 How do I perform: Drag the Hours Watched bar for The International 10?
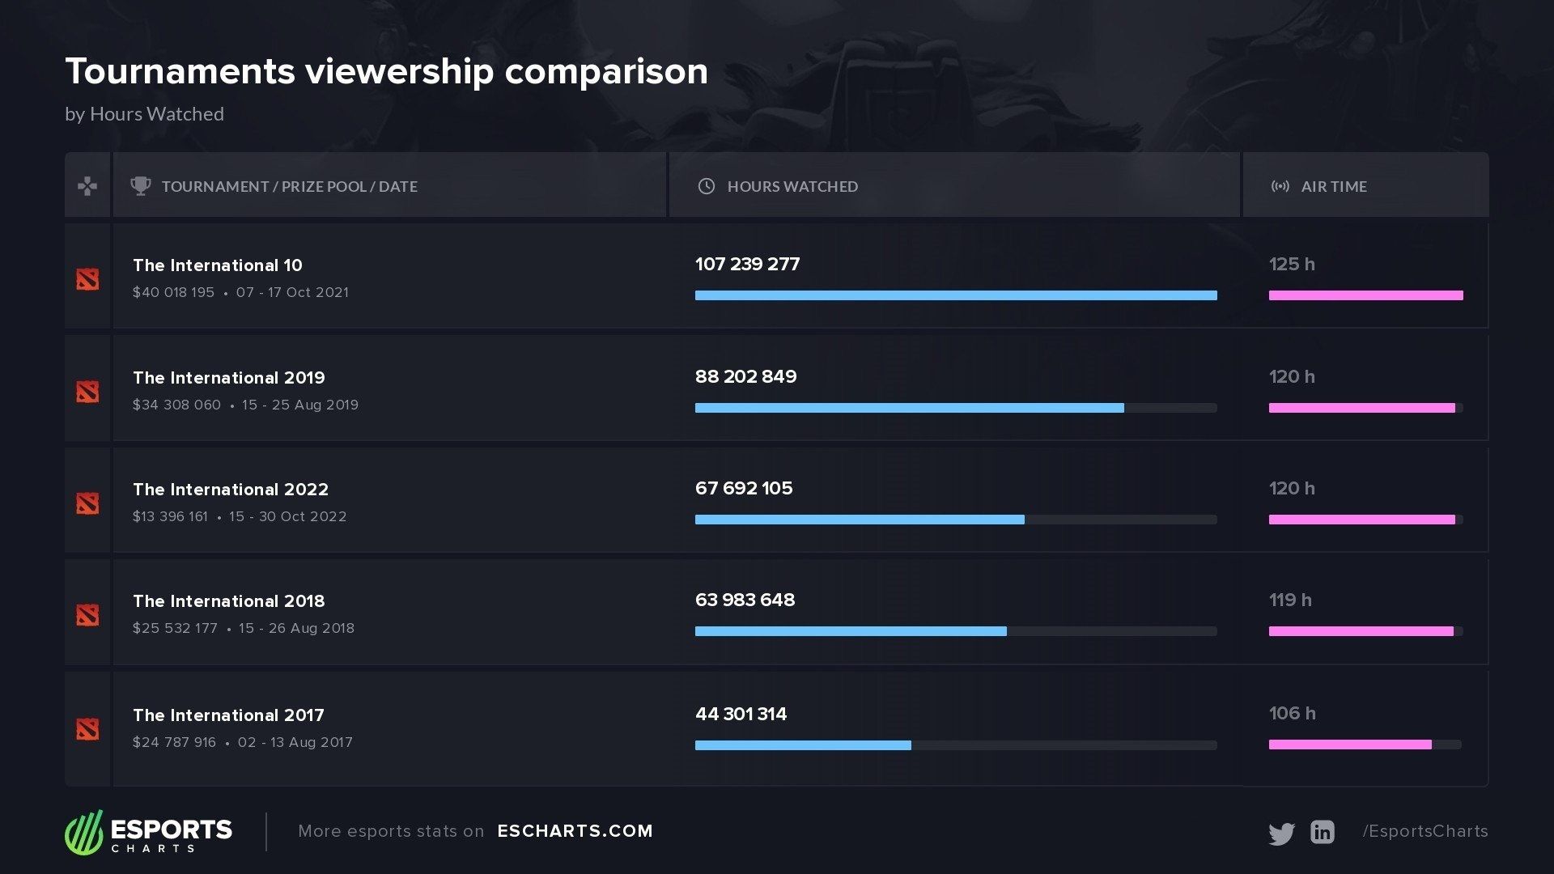(955, 295)
